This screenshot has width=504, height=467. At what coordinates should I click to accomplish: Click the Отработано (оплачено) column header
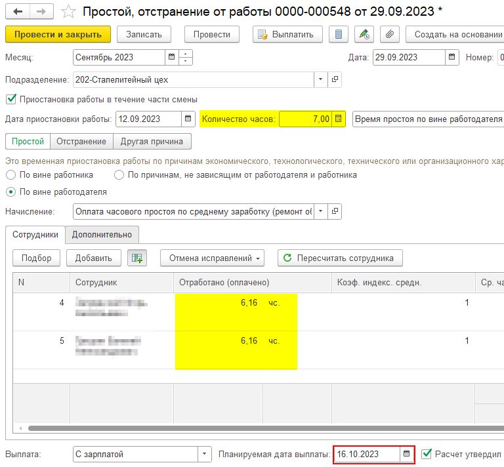point(252,282)
